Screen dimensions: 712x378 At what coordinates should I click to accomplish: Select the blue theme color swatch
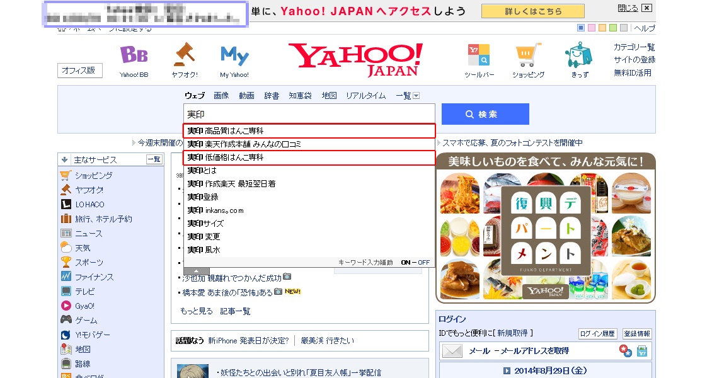click(581, 28)
